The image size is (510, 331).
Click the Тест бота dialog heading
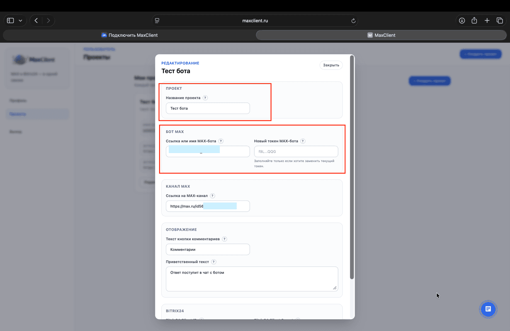pyautogui.click(x=176, y=71)
